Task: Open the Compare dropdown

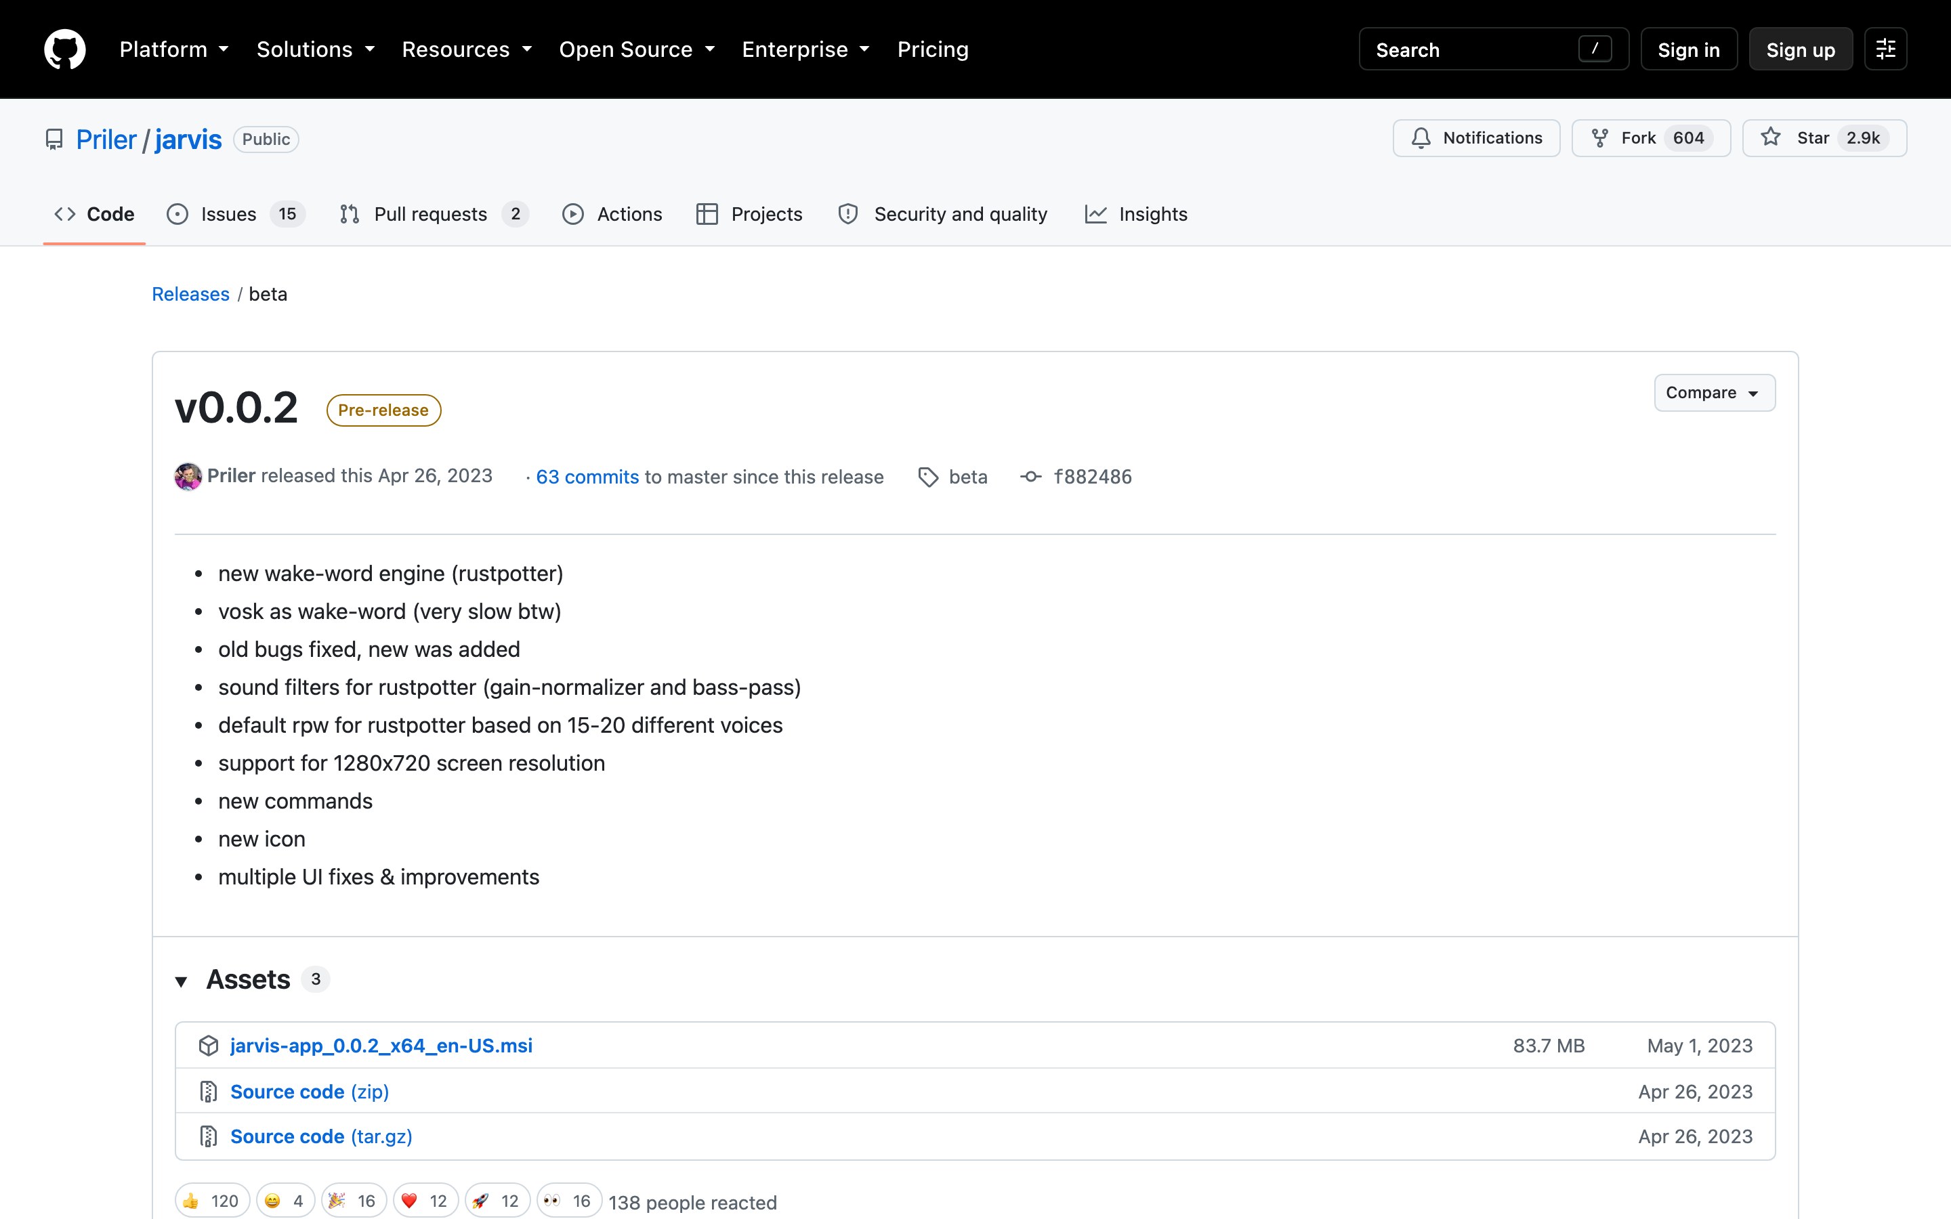Action: (x=1714, y=393)
